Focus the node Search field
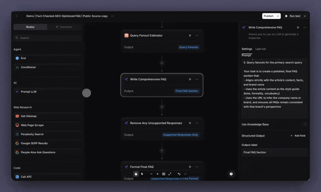The height and width of the screenshot is (192, 321). pos(47,38)
